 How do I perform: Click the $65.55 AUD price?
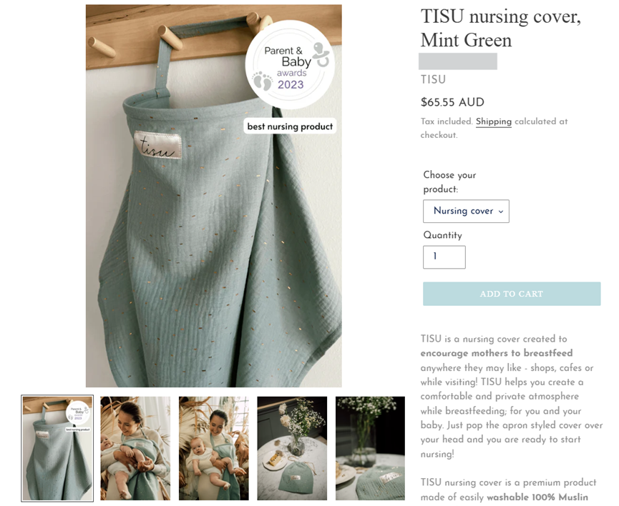click(x=452, y=102)
